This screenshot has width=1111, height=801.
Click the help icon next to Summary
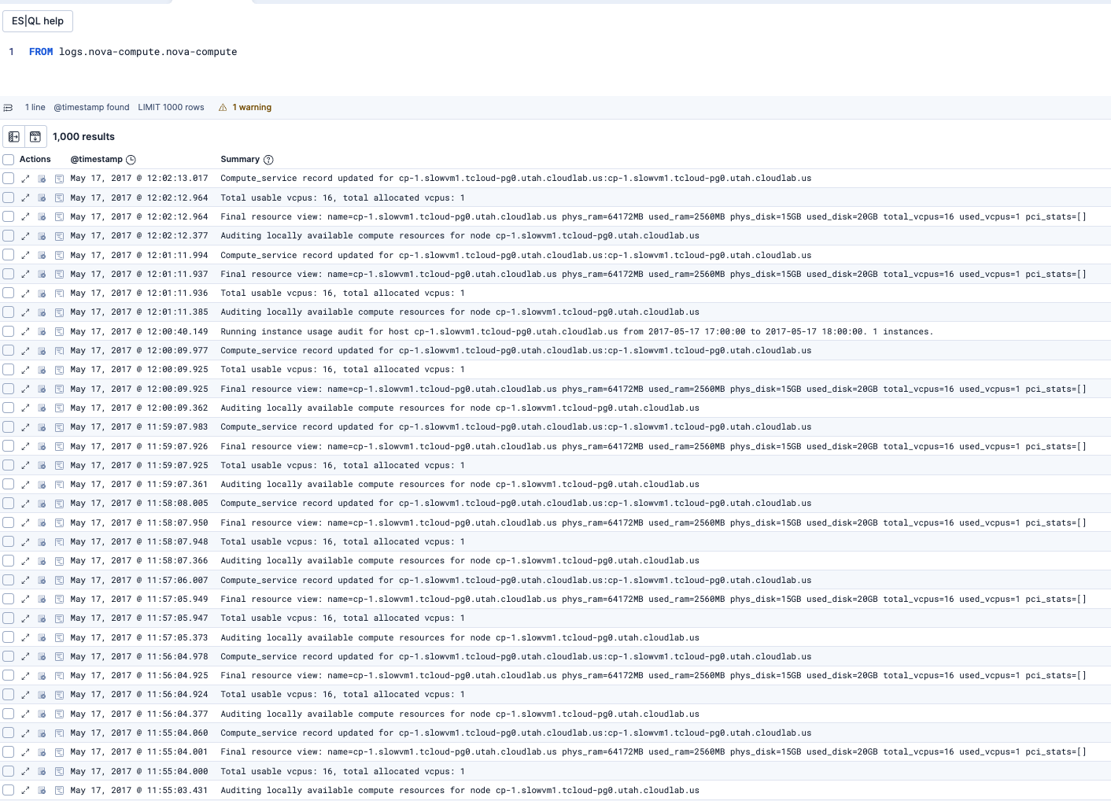coord(268,160)
